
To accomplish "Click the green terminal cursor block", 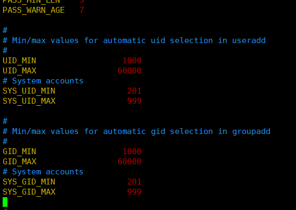I will click(5, 202).
